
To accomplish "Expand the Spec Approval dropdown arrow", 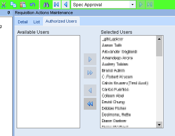I will tap(132, 5).
